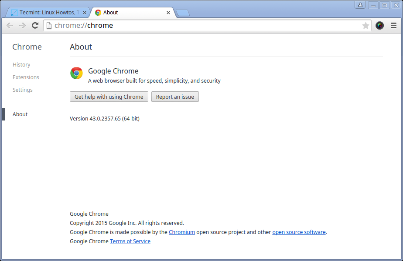The image size is (403, 261).
Task: Close the Tecmint tab
Action: point(85,13)
